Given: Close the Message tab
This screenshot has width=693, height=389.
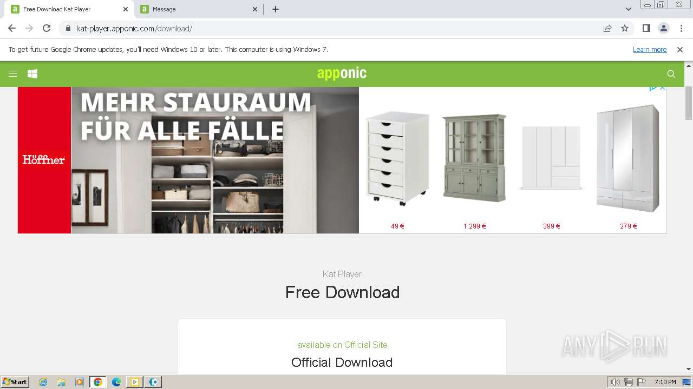Looking at the screenshot, I should pyautogui.click(x=255, y=9).
